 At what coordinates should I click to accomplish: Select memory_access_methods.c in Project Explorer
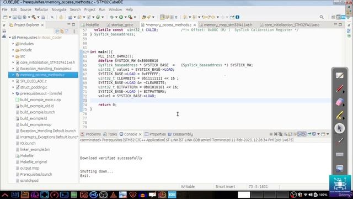43,75
